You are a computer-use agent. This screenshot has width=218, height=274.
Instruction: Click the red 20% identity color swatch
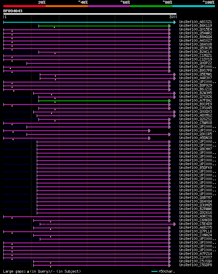click(24, 6)
